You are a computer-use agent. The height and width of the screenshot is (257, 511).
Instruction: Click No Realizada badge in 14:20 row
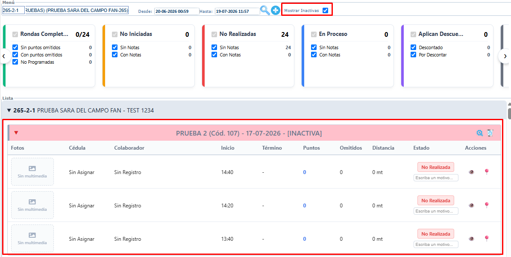(x=436, y=201)
